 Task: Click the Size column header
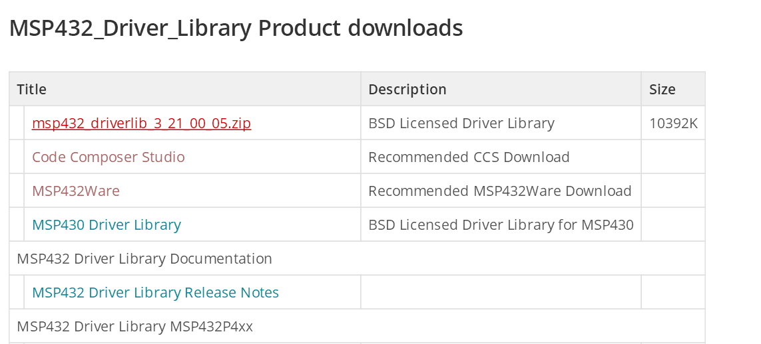662,90
